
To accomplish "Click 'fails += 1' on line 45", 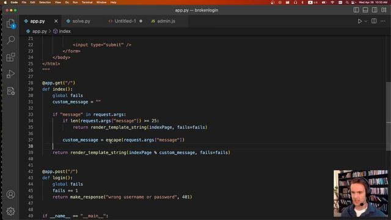I will (65, 191).
